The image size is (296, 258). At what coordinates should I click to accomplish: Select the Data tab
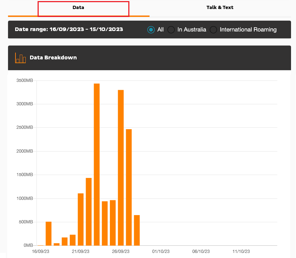pos(78,7)
